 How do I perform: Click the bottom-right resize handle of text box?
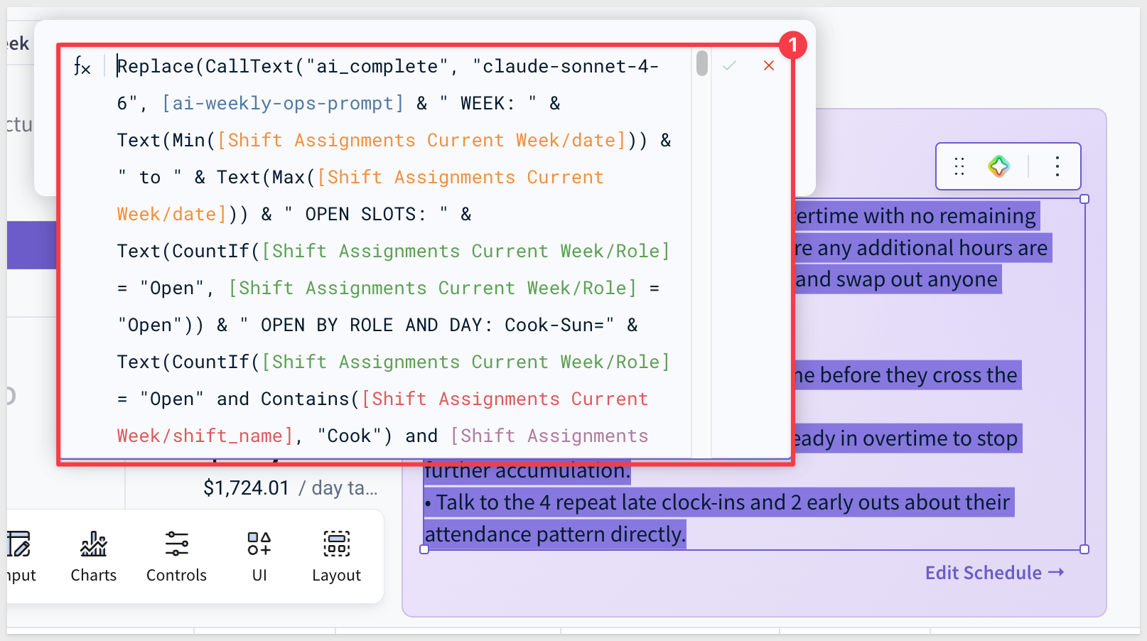pyautogui.click(x=1084, y=549)
